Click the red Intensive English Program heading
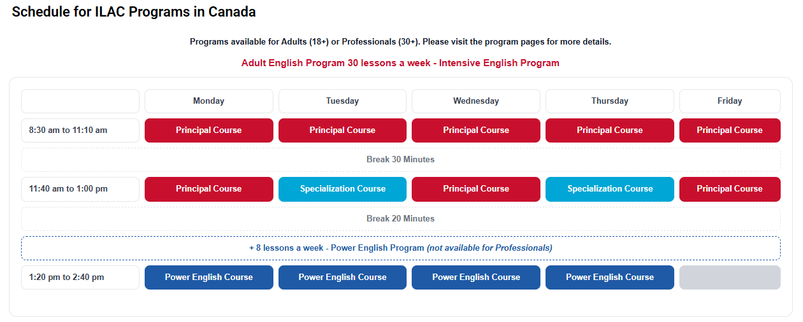This screenshot has width=803, height=322. 400,63
